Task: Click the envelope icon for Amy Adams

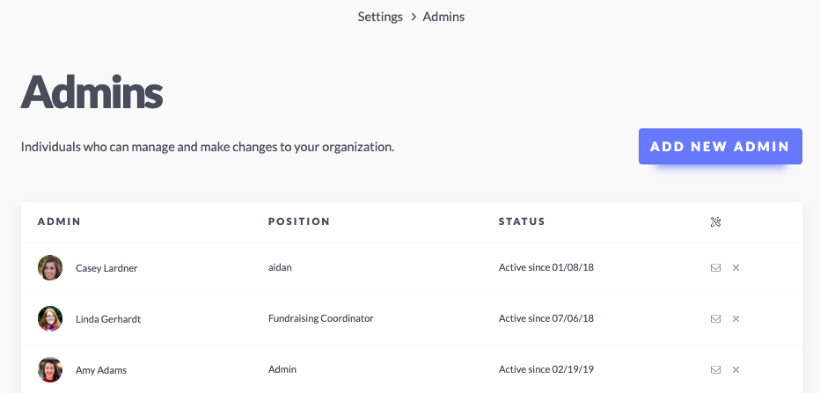Action: pyautogui.click(x=715, y=369)
